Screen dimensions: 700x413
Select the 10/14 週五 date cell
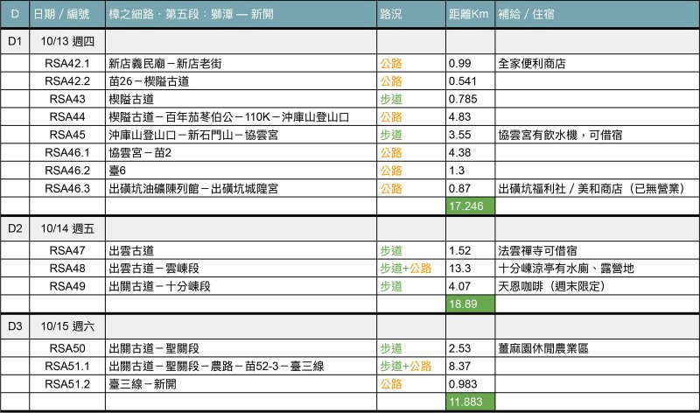click(x=66, y=228)
